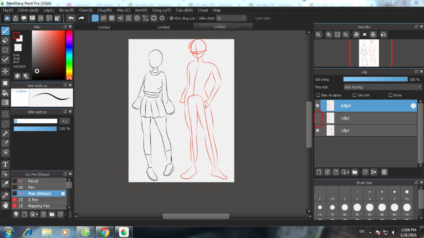Adjust the Độ trong opacity slider

pos(375,79)
